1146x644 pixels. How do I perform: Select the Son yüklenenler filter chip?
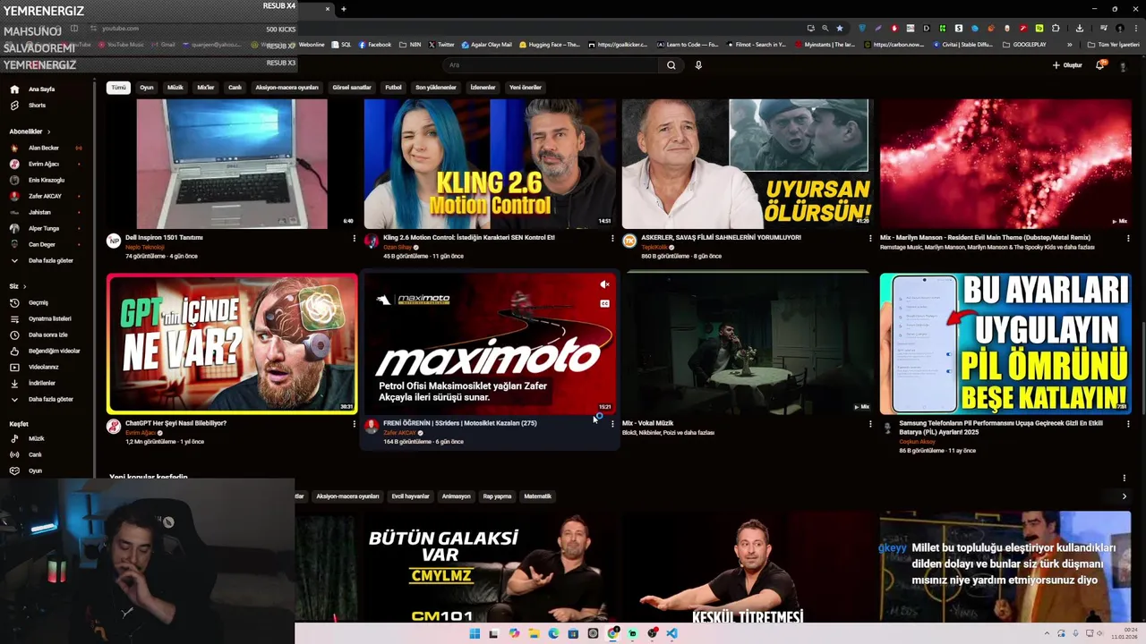[x=435, y=88]
